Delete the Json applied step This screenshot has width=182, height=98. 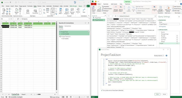point(160,43)
